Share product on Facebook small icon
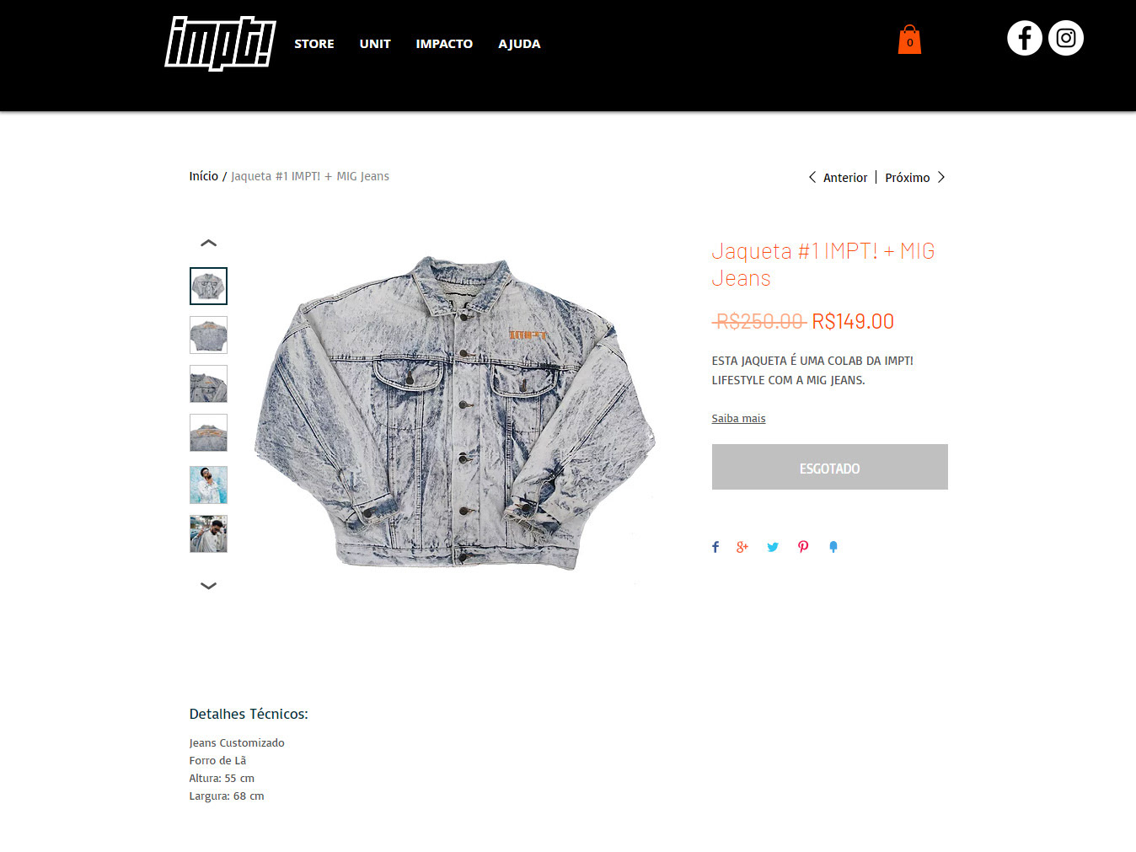The height and width of the screenshot is (852, 1136). pos(715,547)
